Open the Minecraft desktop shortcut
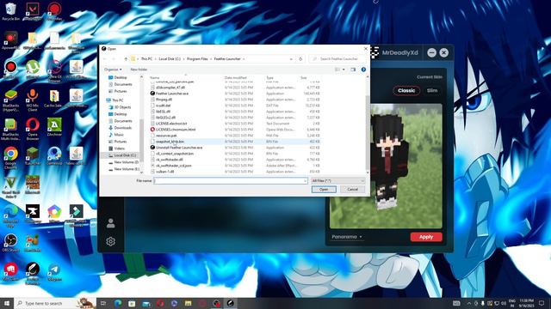 click(33, 185)
